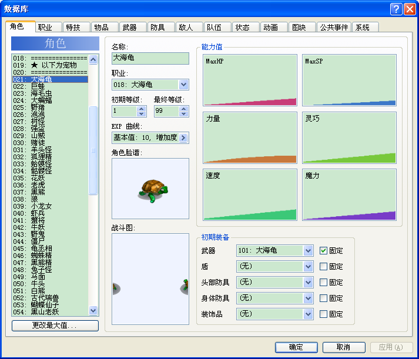419x359 pixels.
Task: Click the 名称 field containing 大海龟
Action: [150, 58]
